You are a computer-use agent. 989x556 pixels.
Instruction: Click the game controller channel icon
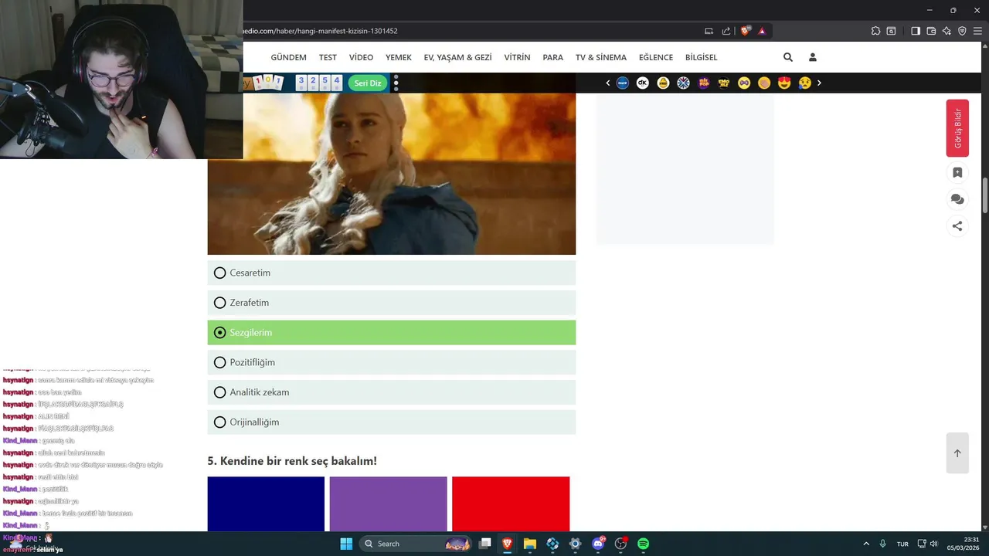[x=744, y=83]
